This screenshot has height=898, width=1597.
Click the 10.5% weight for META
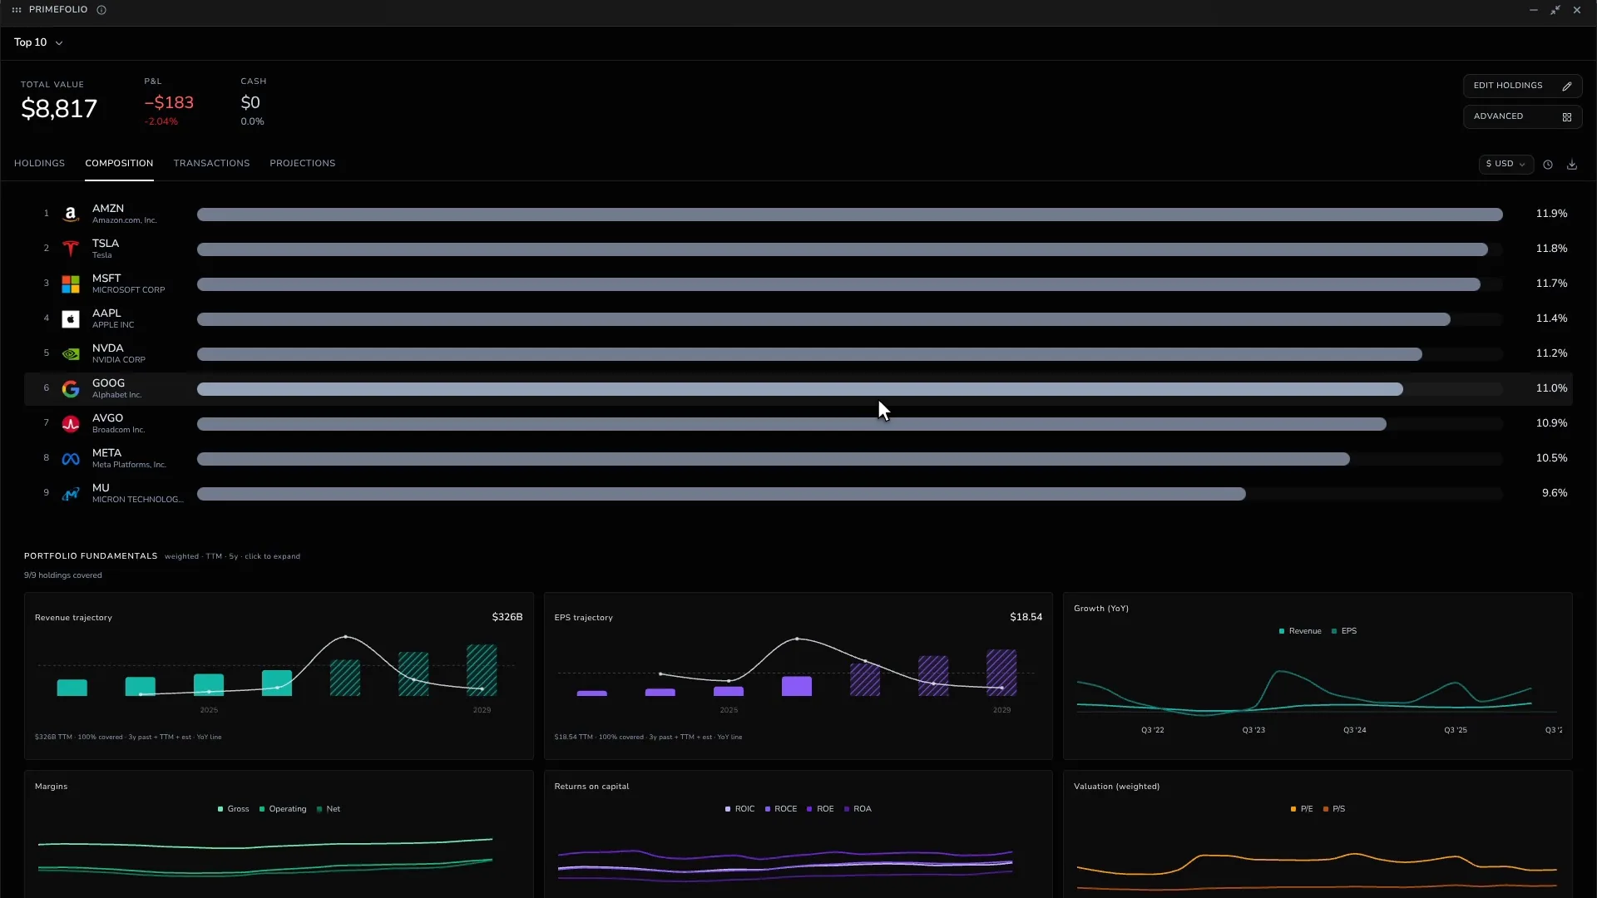pos(1551,458)
